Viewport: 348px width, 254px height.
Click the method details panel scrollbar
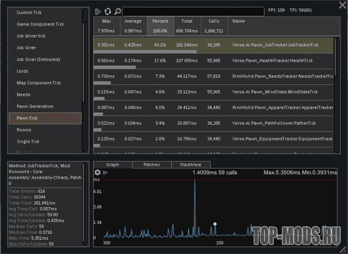(x=85, y=203)
